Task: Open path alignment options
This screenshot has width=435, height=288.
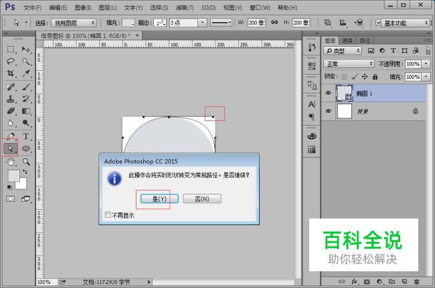Action: [x=343, y=23]
